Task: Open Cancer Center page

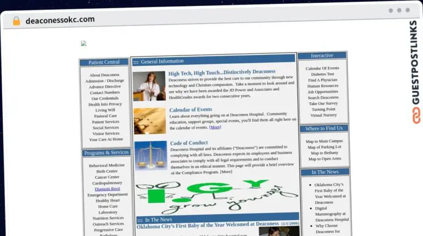Action: (x=107, y=177)
